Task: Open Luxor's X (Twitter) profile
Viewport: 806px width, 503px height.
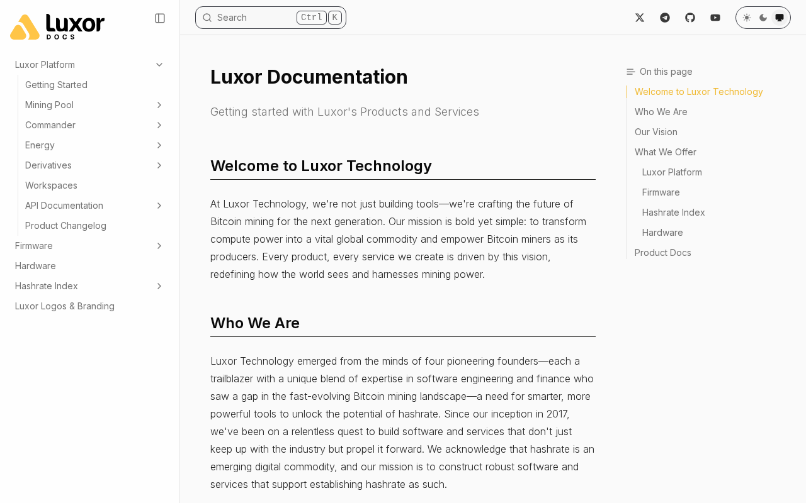Action: pos(640,18)
